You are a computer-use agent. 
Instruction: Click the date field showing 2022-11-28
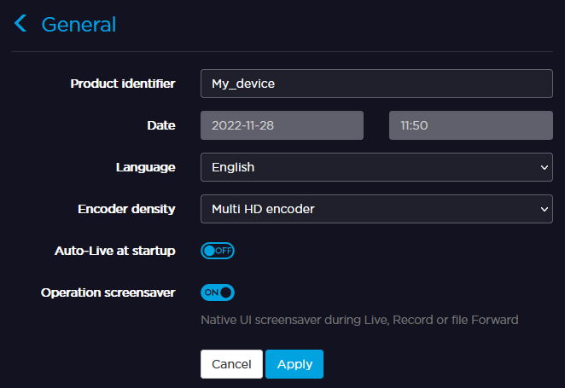(x=282, y=125)
